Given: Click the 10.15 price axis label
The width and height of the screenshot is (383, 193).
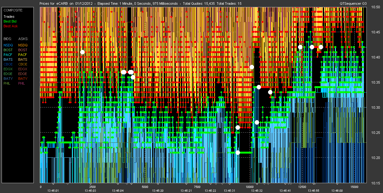Looking at the screenshot, I should click(375, 183).
